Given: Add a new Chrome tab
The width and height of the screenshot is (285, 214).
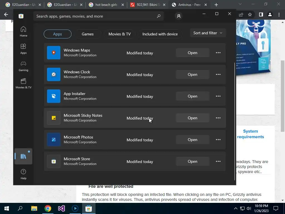Looking at the screenshot, I should tap(216, 5).
